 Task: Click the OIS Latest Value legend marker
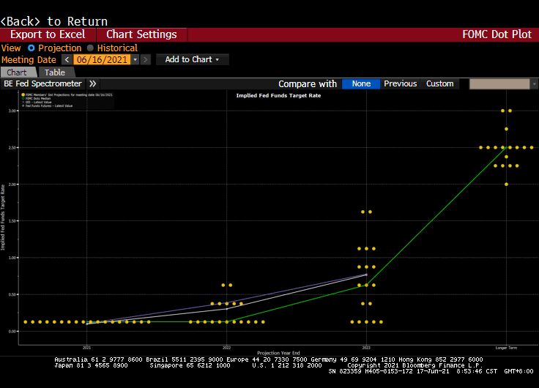[x=23, y=102]
